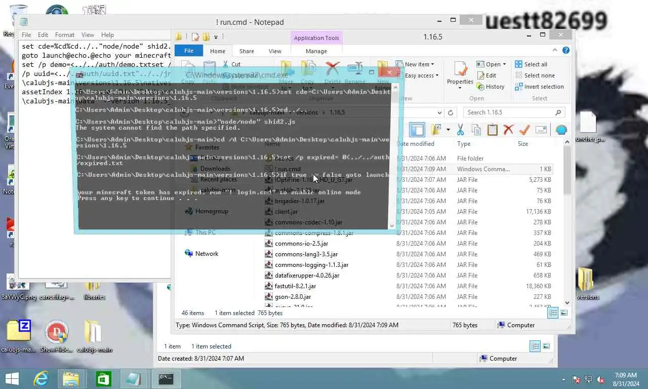Image resolution: width=648 pixels, height=389 pixels.
Task: Click Invert selection in ribbon
Action: pyautogui.click(x=539, y=87)
